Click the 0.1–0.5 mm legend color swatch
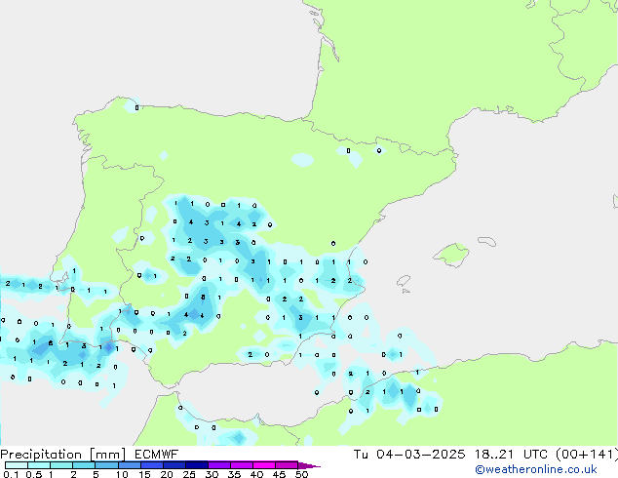The width and height of the screenshot is (618, 478). coord(17,465)
